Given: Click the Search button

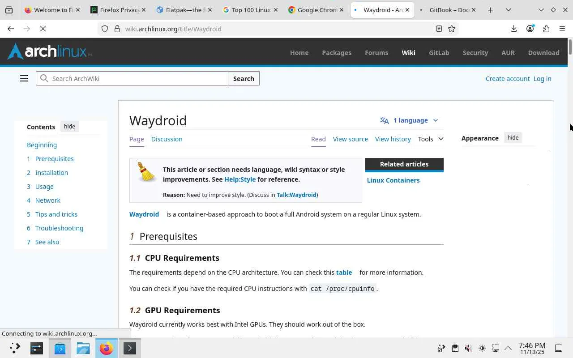Looking at the screenshot, I should tap(244, 78).
